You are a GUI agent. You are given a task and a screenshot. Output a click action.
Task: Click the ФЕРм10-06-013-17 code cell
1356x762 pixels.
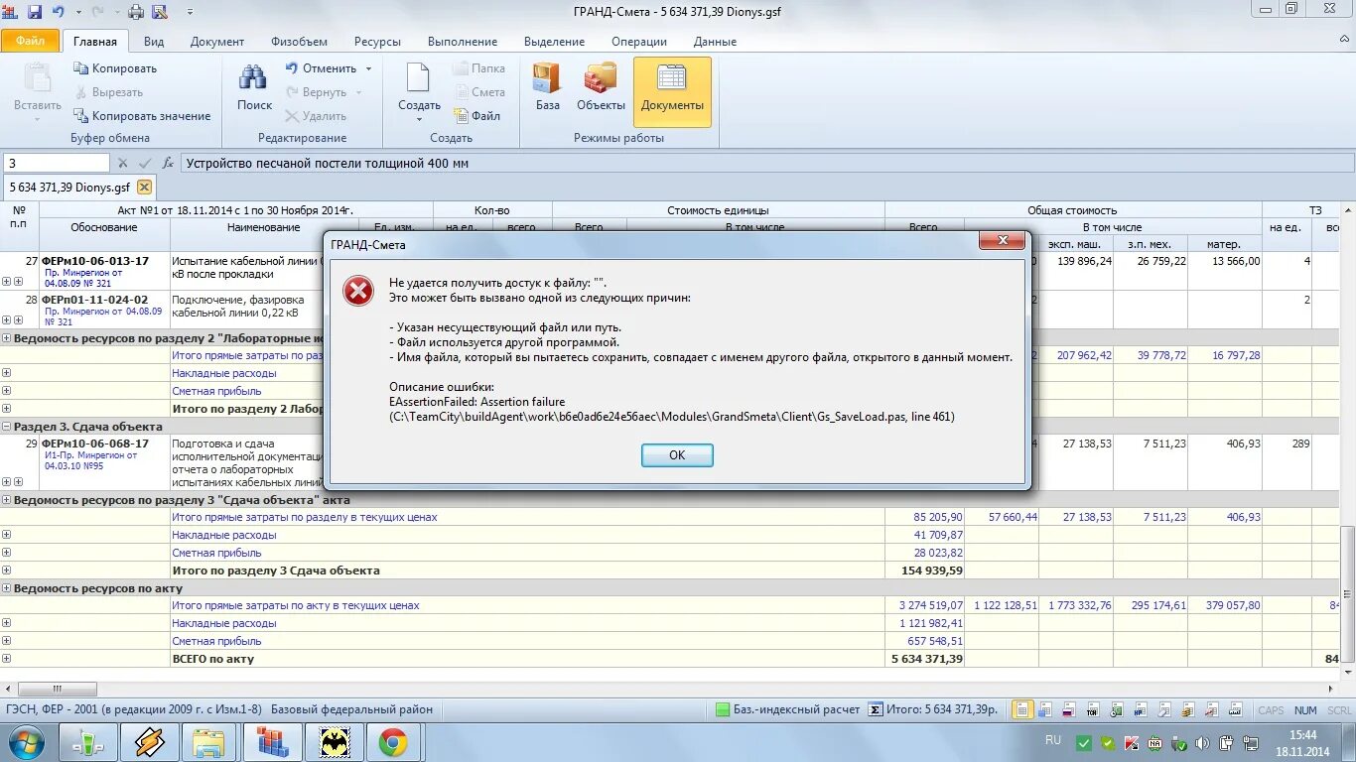pos(105,271)
